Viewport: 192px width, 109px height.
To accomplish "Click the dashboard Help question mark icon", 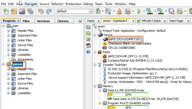I will pos(88,52).
